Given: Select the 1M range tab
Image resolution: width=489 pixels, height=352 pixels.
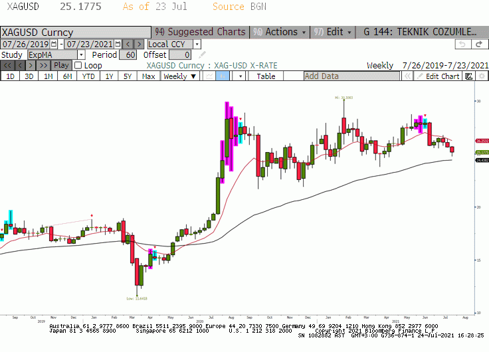Looking at the screenshot, I should [x=48, y=76].
